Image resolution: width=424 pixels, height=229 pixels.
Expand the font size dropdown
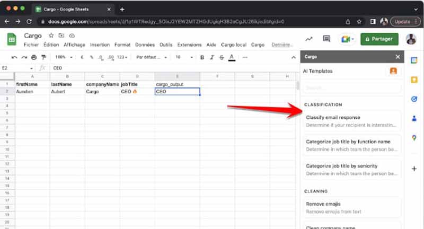tap(183, 57)
